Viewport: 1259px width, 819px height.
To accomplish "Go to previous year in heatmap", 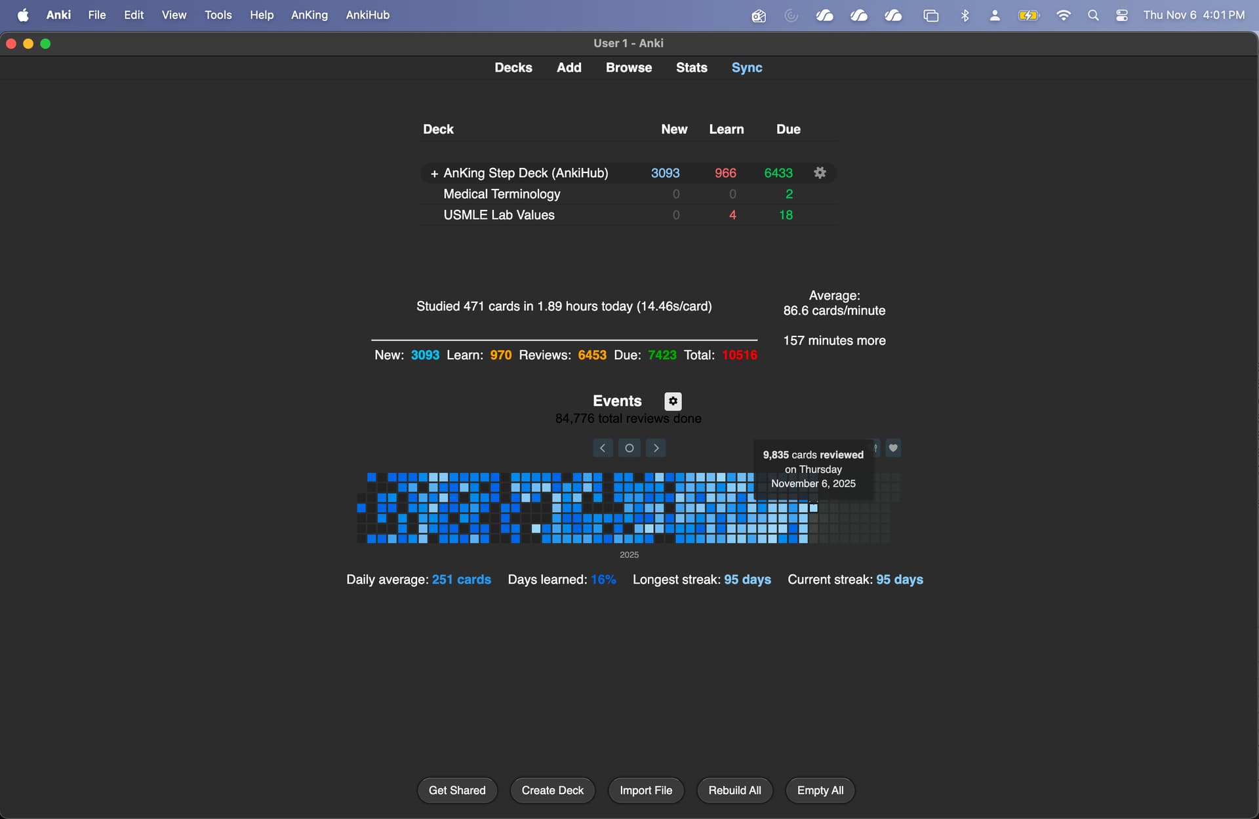I will (x=603, y=448).
